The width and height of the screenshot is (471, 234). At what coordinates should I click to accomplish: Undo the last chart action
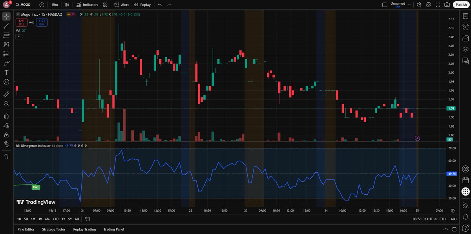pyautogui.click(x=160, y=5)
